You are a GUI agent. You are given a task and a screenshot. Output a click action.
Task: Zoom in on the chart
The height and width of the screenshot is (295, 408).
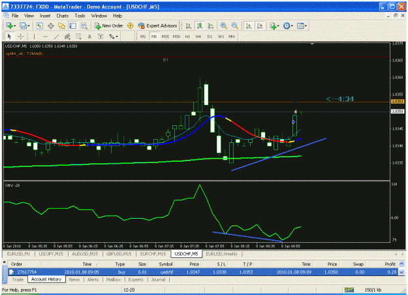pos(223,25)
